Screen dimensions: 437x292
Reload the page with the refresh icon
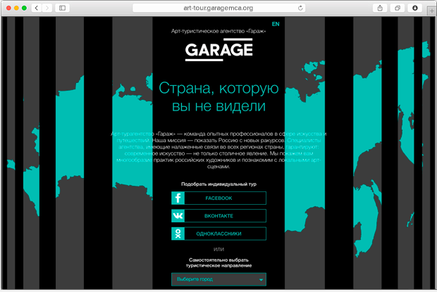(x=300, y=8)
